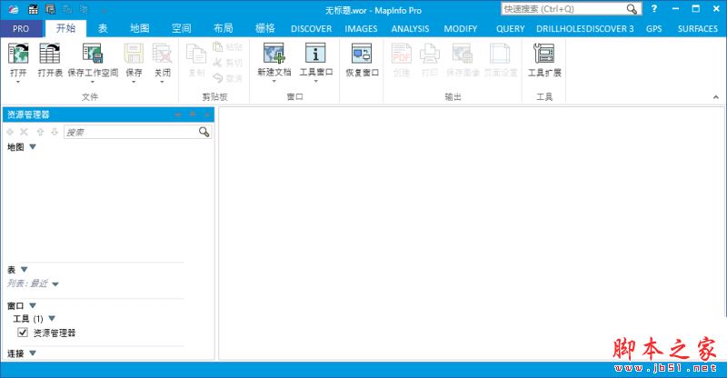Click the 工具扩展 (Tool Extensions) wrench icon
Screen dimensions: 727x378
coord(543,54)
